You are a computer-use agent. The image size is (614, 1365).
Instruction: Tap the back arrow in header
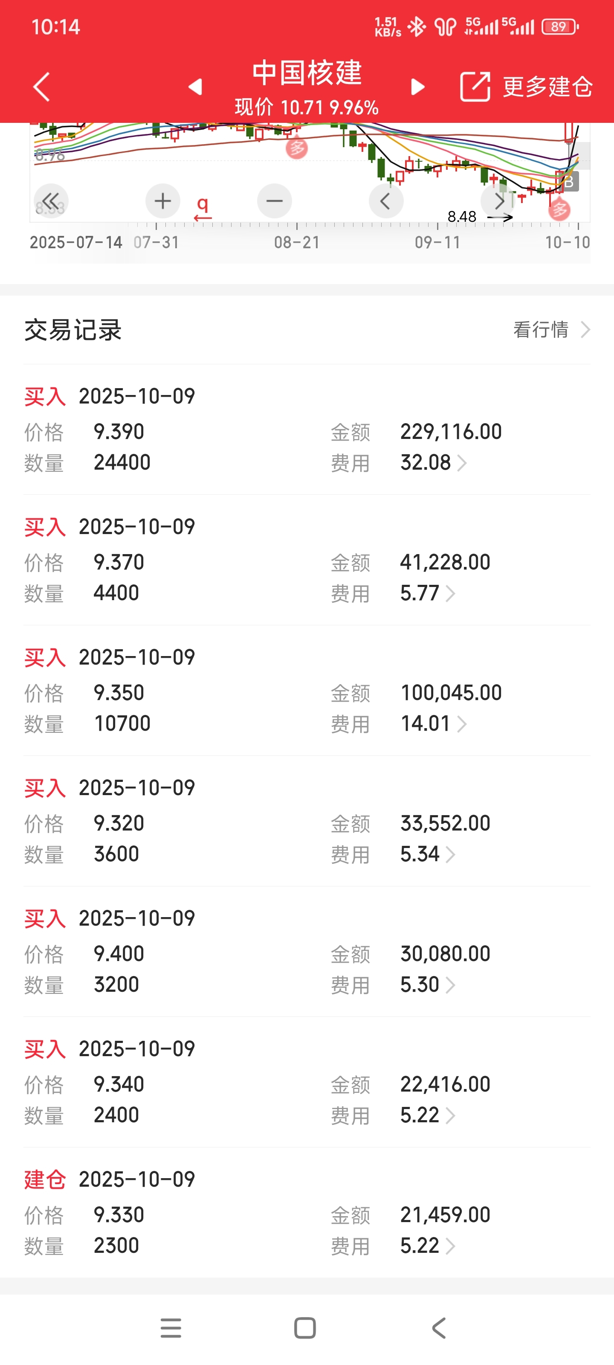pos(41,86)
